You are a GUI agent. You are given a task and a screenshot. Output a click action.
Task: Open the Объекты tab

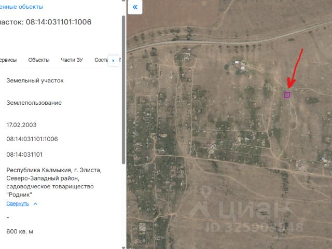(x=39, y=60)
